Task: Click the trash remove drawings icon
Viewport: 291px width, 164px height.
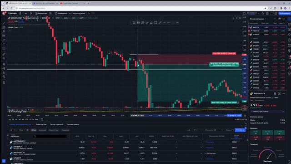Action: pyautogui.click(x=4, y=82)
